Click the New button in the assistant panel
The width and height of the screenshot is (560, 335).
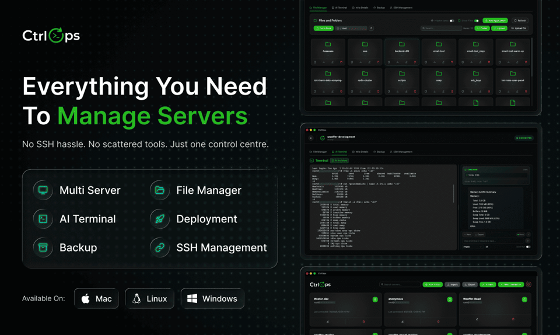[467, 235]
